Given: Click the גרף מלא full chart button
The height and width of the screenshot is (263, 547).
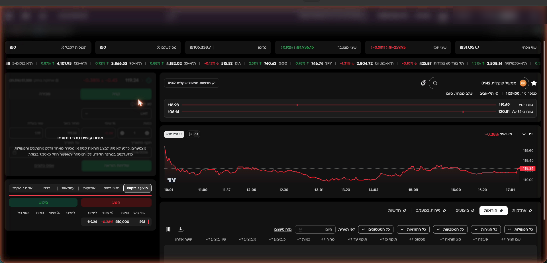Looking at the screenshot, I should pos(174,134).
